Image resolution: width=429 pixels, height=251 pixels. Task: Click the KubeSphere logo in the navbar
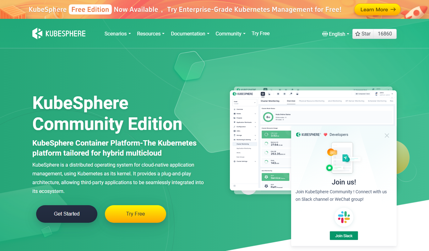[59, 34]
